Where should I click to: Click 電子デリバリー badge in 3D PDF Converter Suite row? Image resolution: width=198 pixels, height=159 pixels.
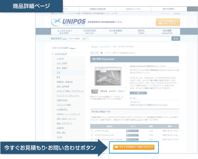132,135
